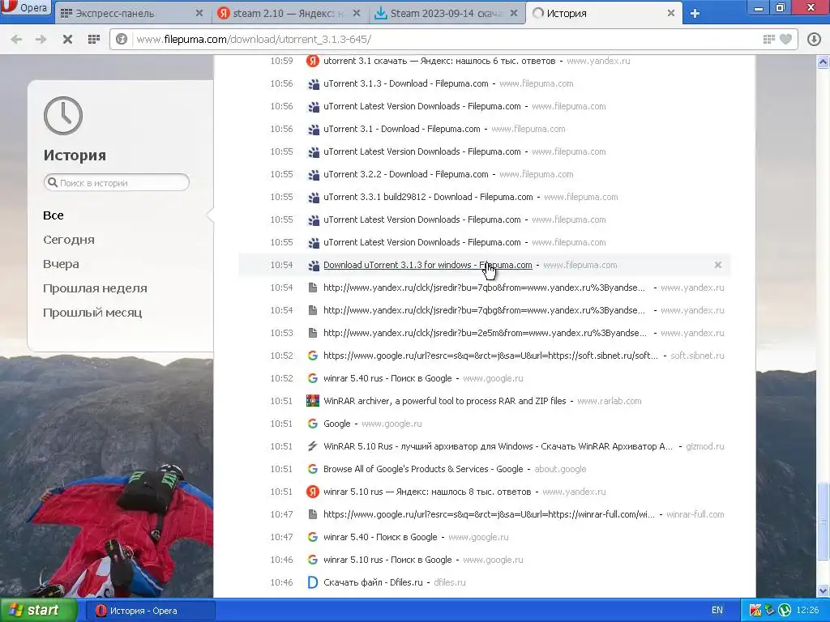Image resolution: width=830 pixels, height=622 pixels.
Task: Open WinRAR 5.10 Rus gizmod.ru history entry
Action: click(x=498, y=447)
